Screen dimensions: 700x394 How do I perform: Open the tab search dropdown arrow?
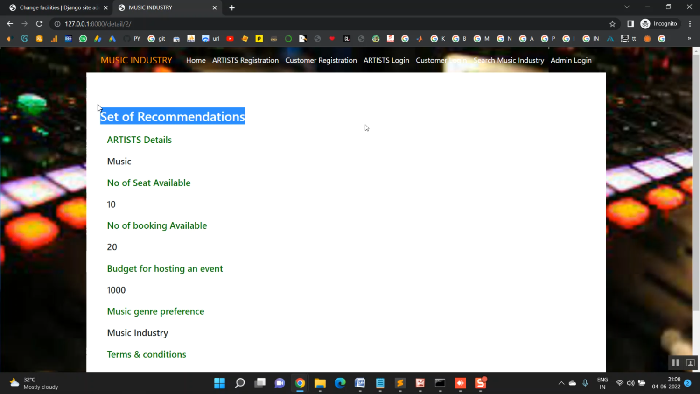[x=627, y=7]
